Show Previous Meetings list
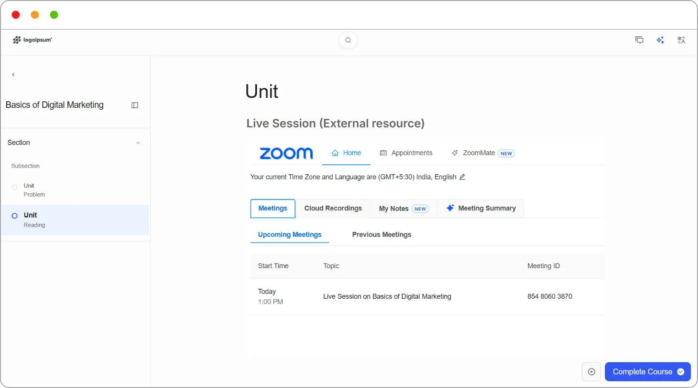This screenshot has height=388, width=698. click(382, 235)
